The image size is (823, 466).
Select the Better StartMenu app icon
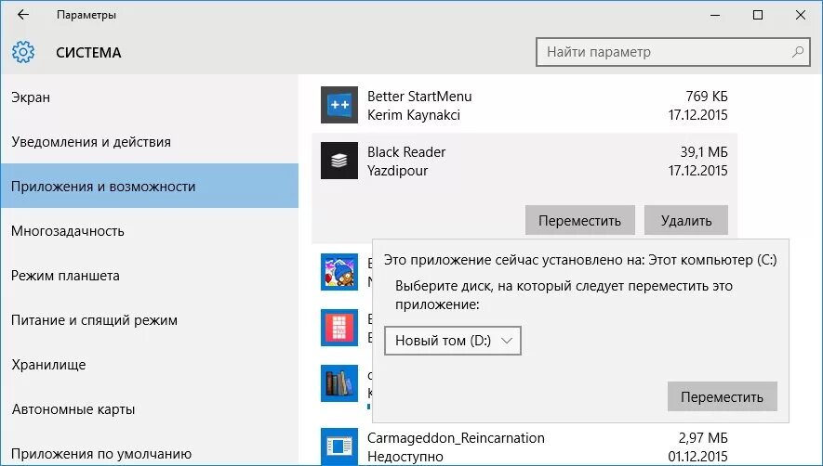click(339, 105)
